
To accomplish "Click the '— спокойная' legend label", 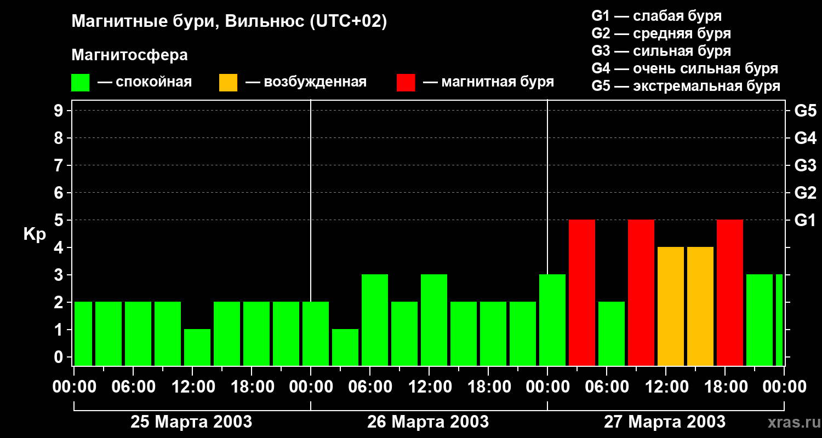I will (145, 83).
